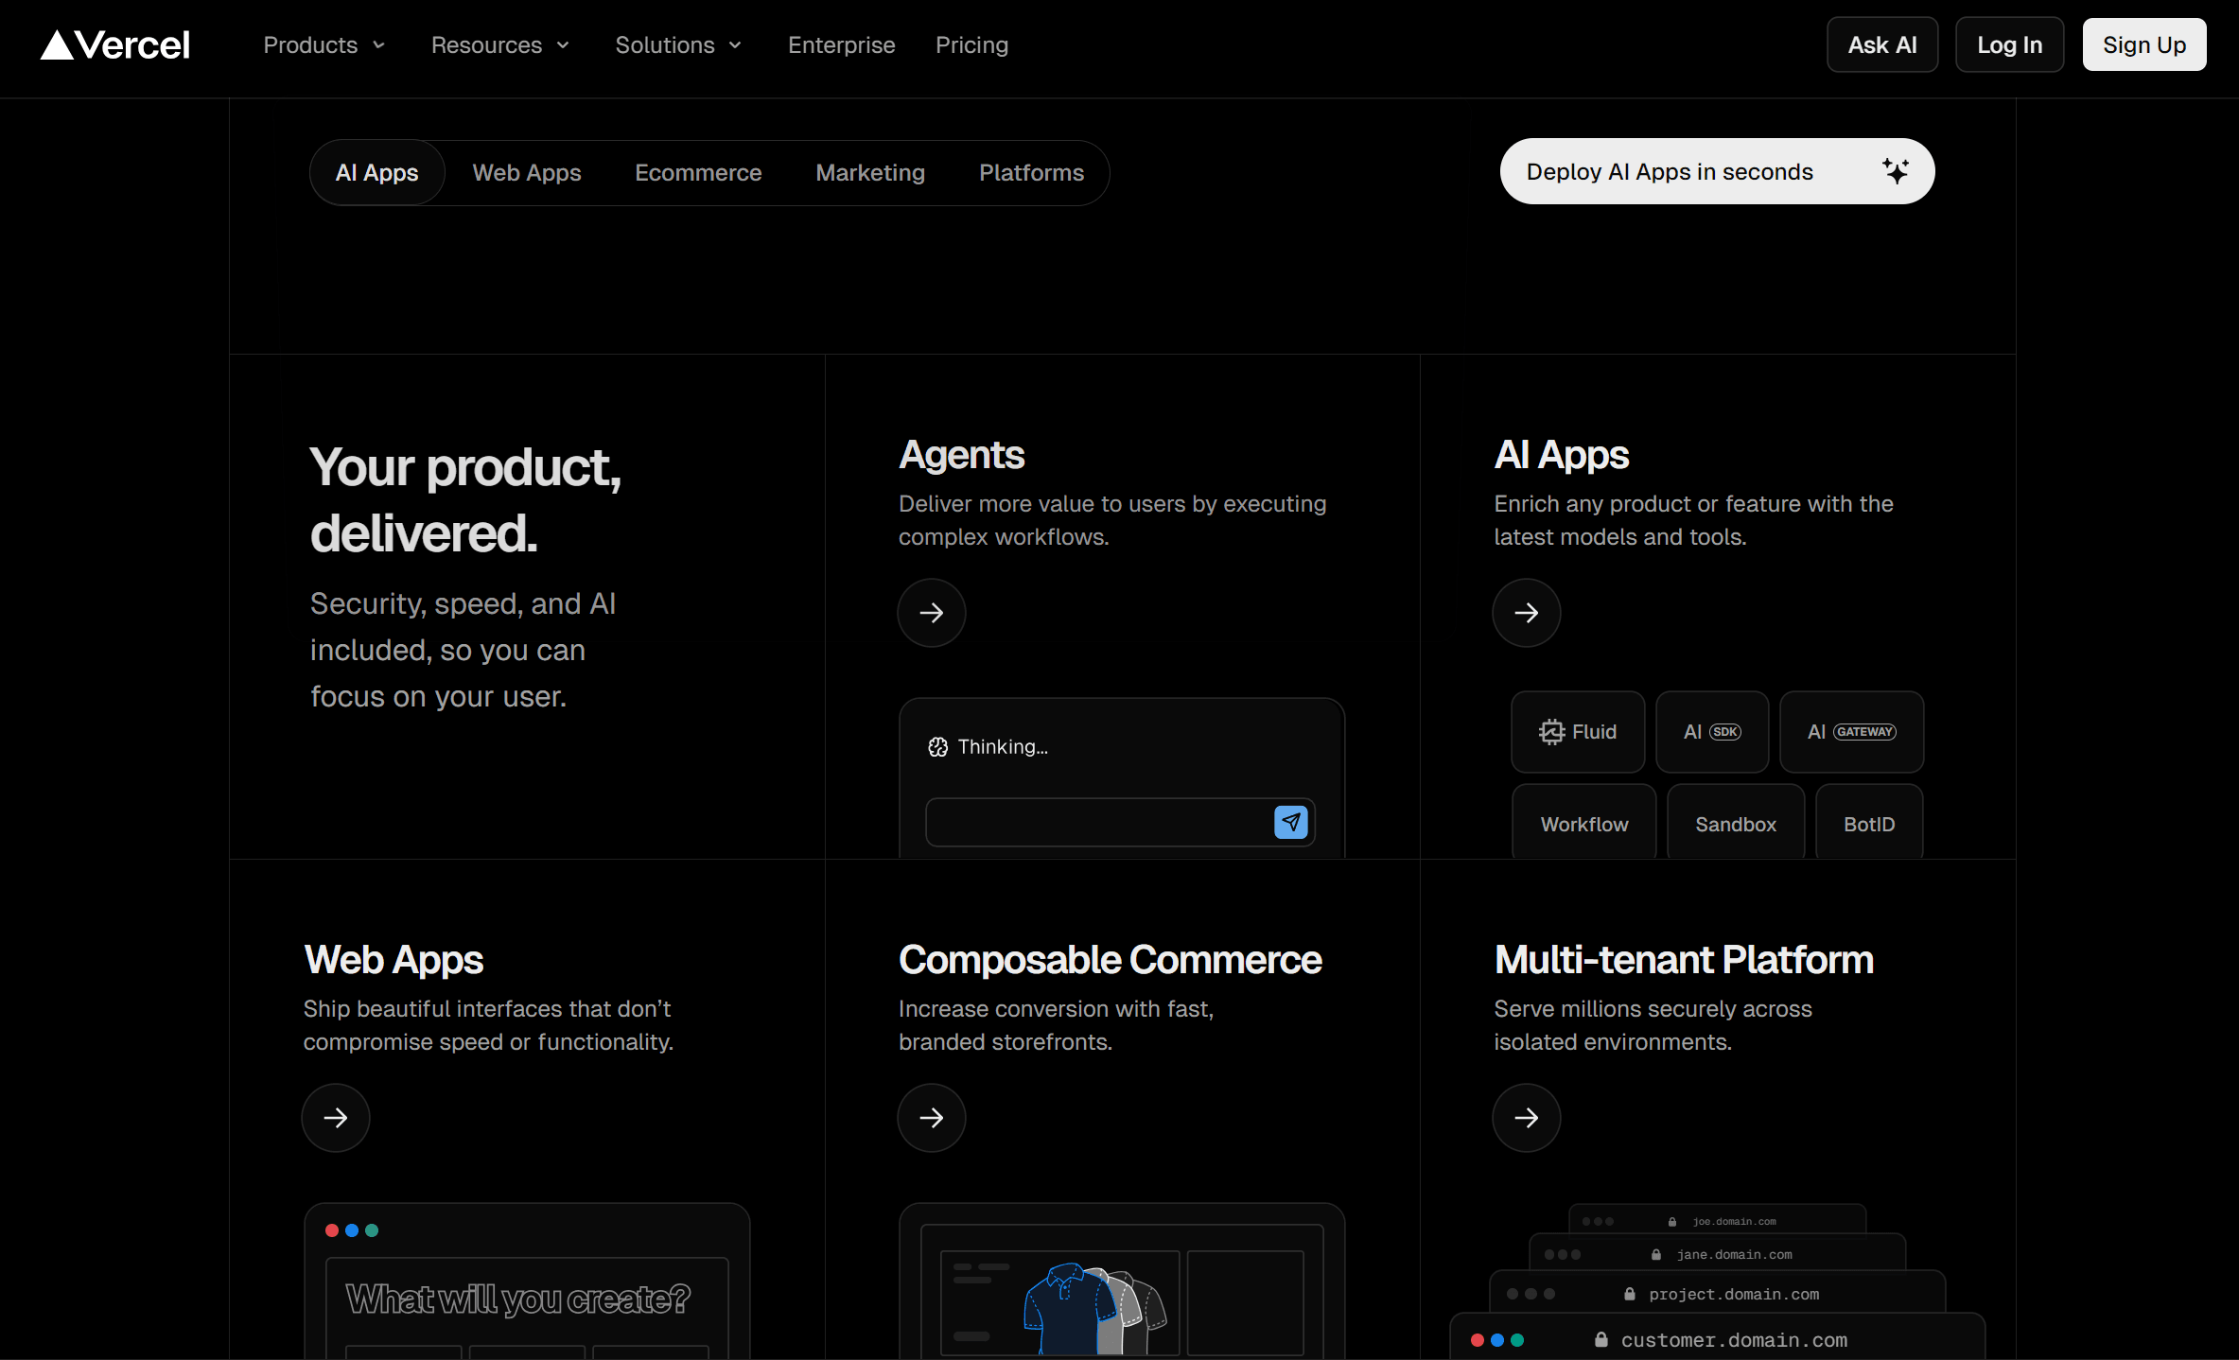
Task: Expand the Resources dropdown menu
Action: tap(499, 44)
